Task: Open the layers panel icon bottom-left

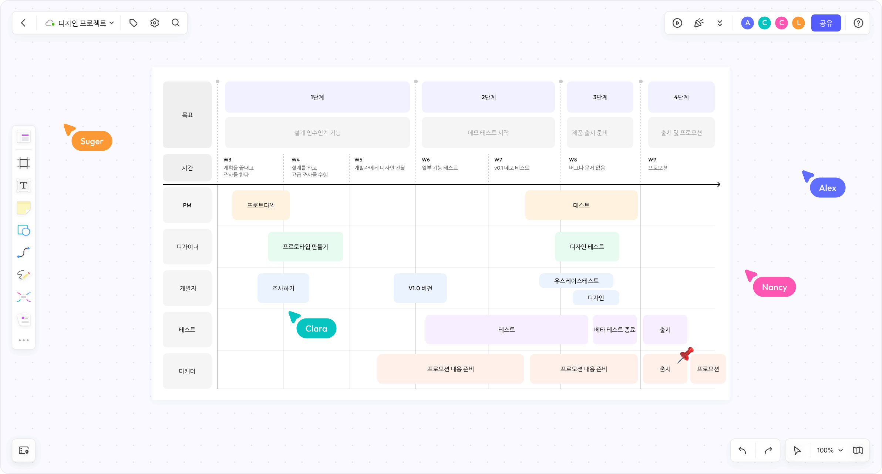Action: click(24, 450)
